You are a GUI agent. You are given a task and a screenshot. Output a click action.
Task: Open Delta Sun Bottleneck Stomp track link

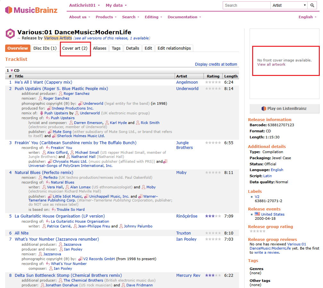pos(68,276)
